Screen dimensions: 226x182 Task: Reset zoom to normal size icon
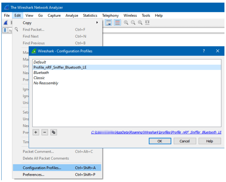point(140,23)
